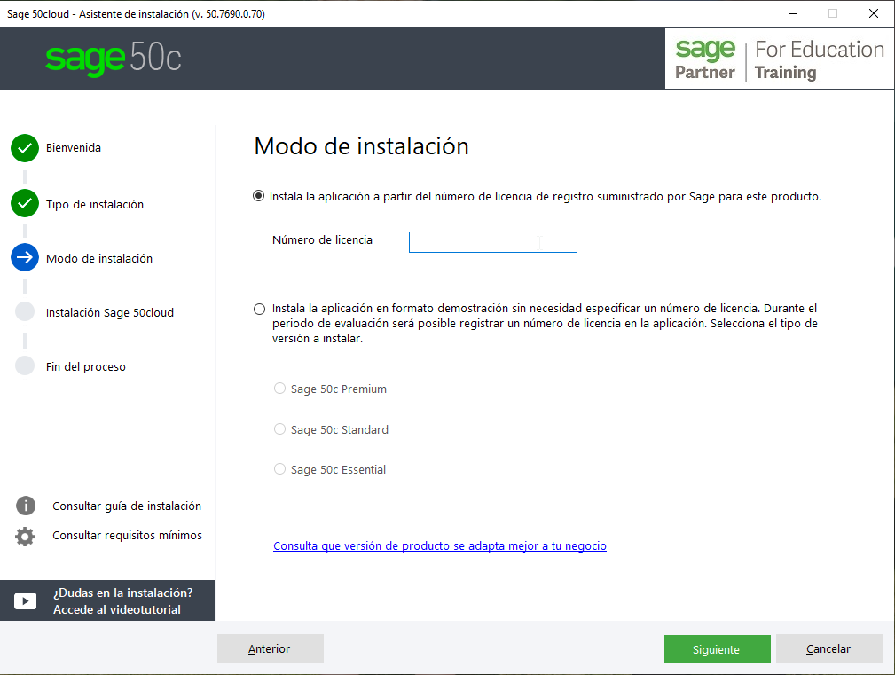Click the Instalación Sage 50cloud step label
The image size is (895, 675).
(110, 313)
